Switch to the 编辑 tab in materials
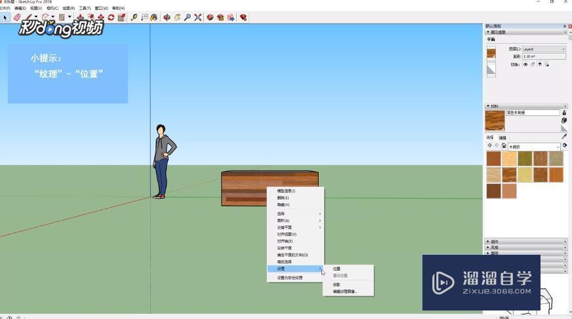Viewport: 572px width, 319px height. (x=502, y=138)
